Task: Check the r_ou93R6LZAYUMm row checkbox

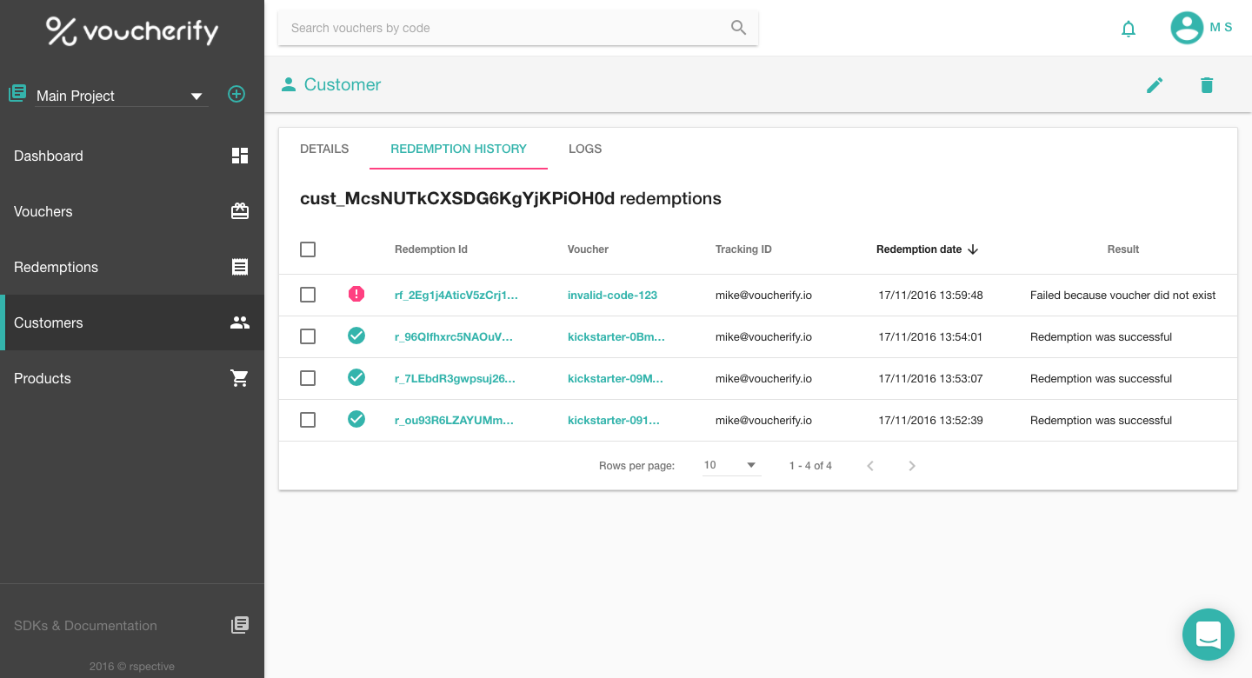Action: click(x=308, y=420)
